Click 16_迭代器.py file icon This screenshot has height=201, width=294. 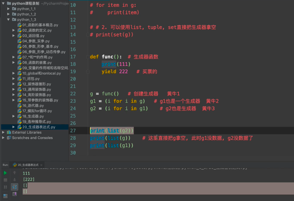click(19, 106)
